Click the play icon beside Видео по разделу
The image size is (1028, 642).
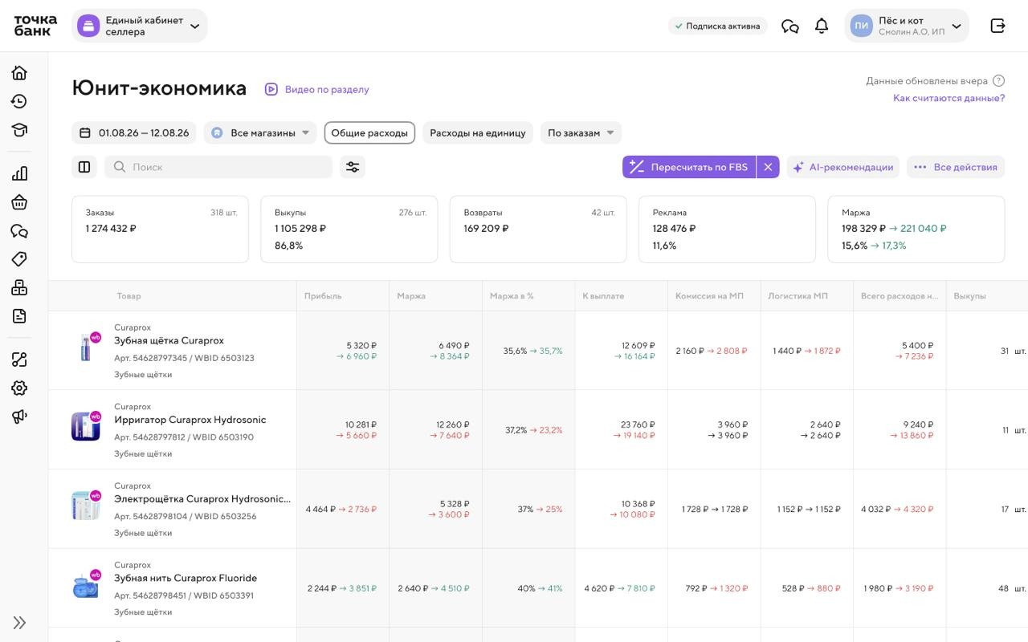271,89
